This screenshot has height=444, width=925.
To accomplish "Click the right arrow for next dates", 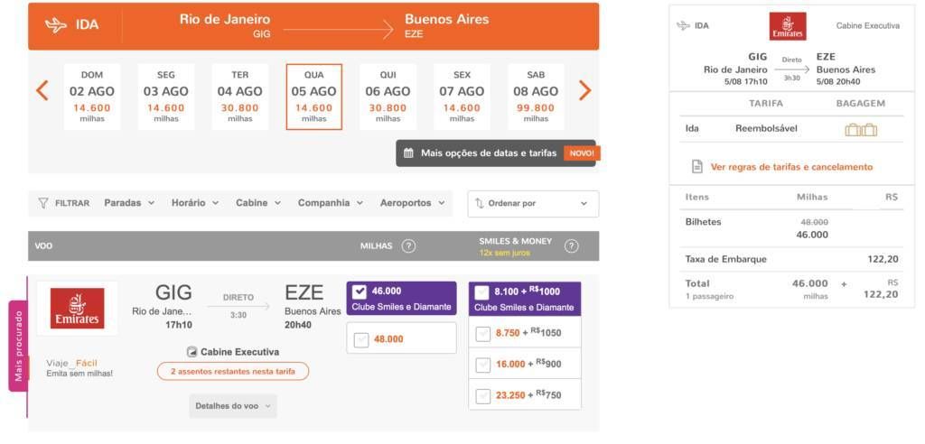I will pyautogui.click(x=584, y=90).
